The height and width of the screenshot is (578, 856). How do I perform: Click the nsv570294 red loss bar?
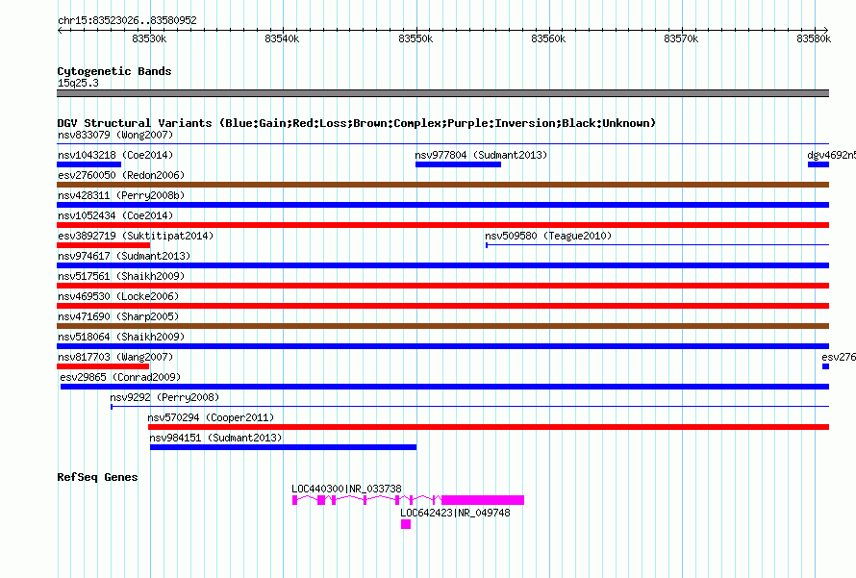coord(489,427)
